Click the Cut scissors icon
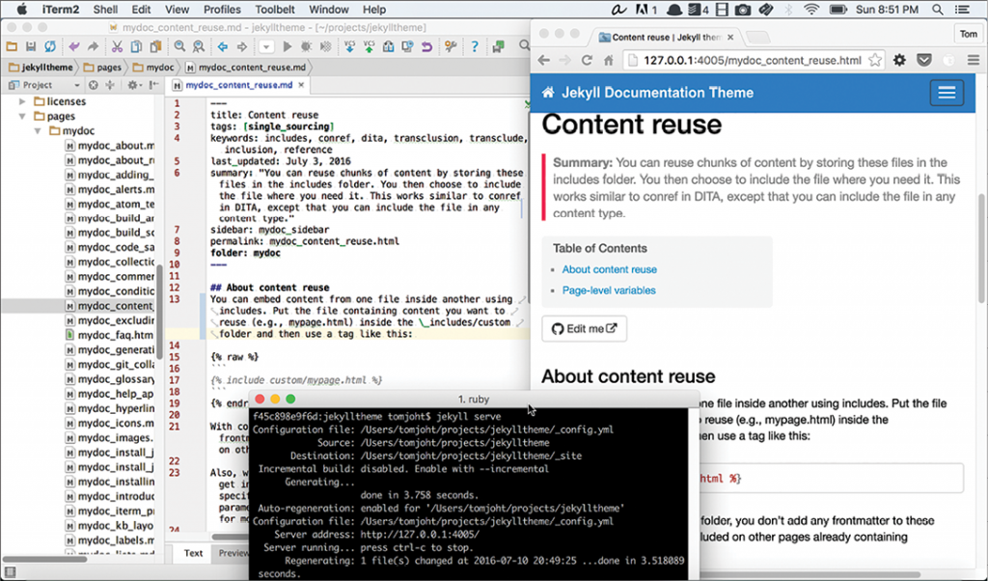Screen dimensions: 988x581 coord(117,46)
